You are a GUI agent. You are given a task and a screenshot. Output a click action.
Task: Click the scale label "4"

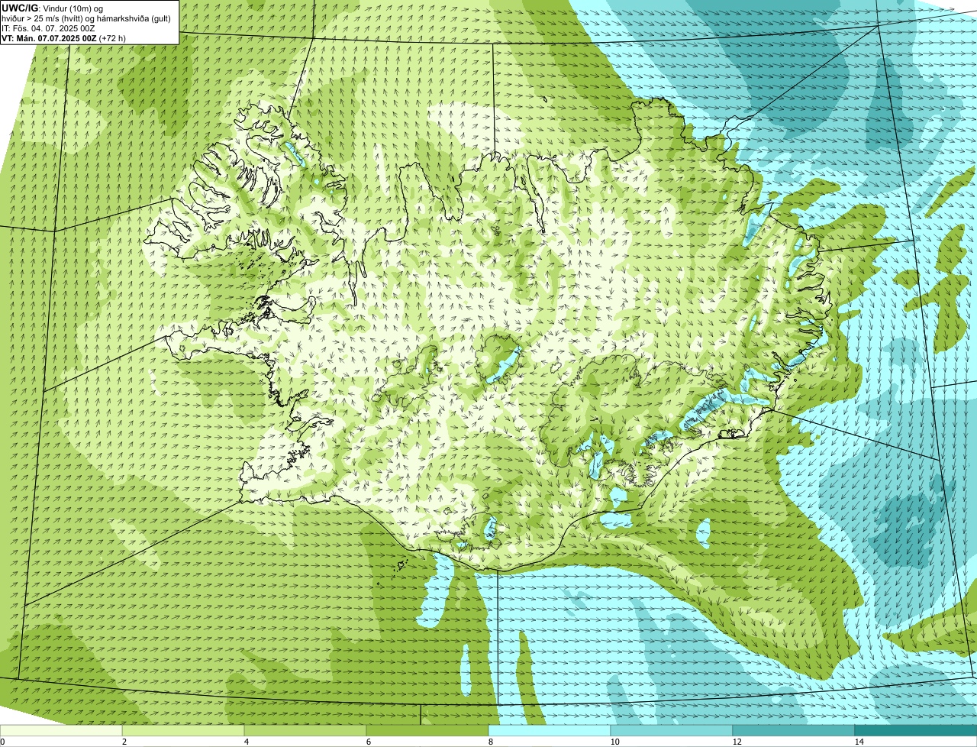pyautogui.click(x=247, y=742)
